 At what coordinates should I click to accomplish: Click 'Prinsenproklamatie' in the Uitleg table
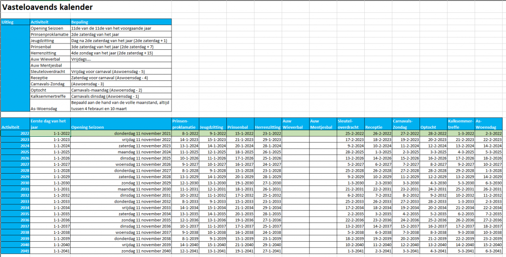click(x=50, y=35)
